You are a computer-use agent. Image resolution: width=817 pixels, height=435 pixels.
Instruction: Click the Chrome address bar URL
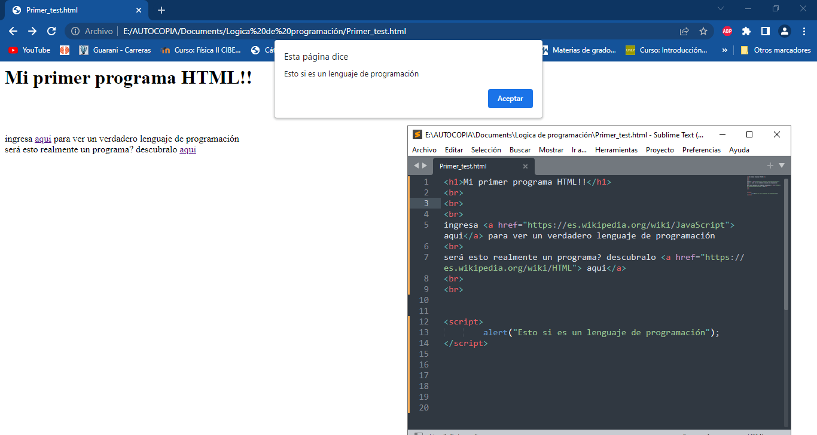point(264,31)
